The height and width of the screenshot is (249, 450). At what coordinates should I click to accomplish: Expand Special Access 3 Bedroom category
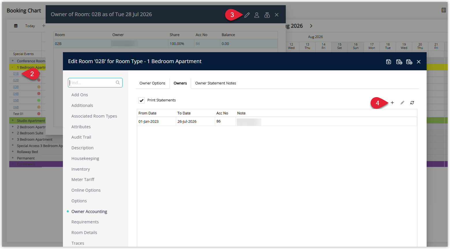(13, 146)
